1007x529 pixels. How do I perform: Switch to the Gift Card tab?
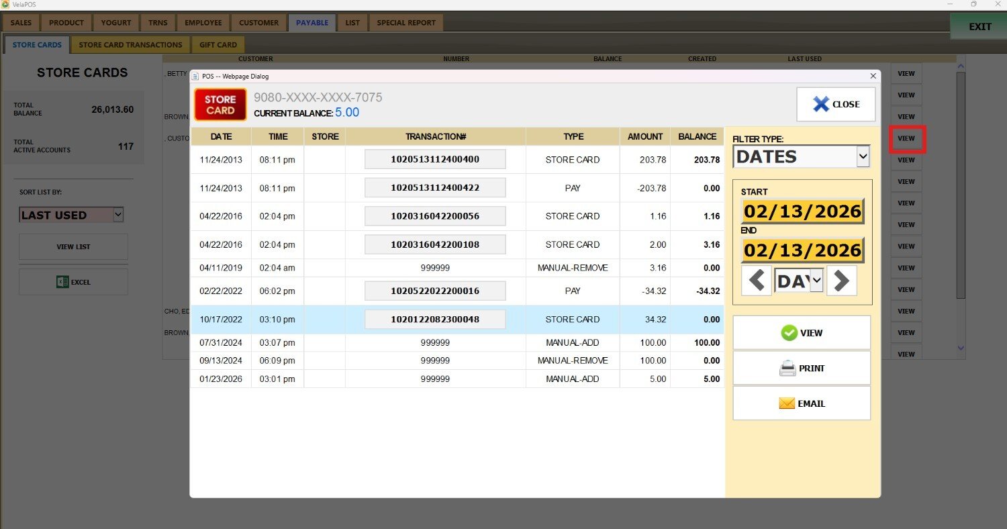218,45
